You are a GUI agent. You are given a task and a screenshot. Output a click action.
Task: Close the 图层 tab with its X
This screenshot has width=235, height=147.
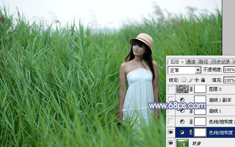pos(182,62)
